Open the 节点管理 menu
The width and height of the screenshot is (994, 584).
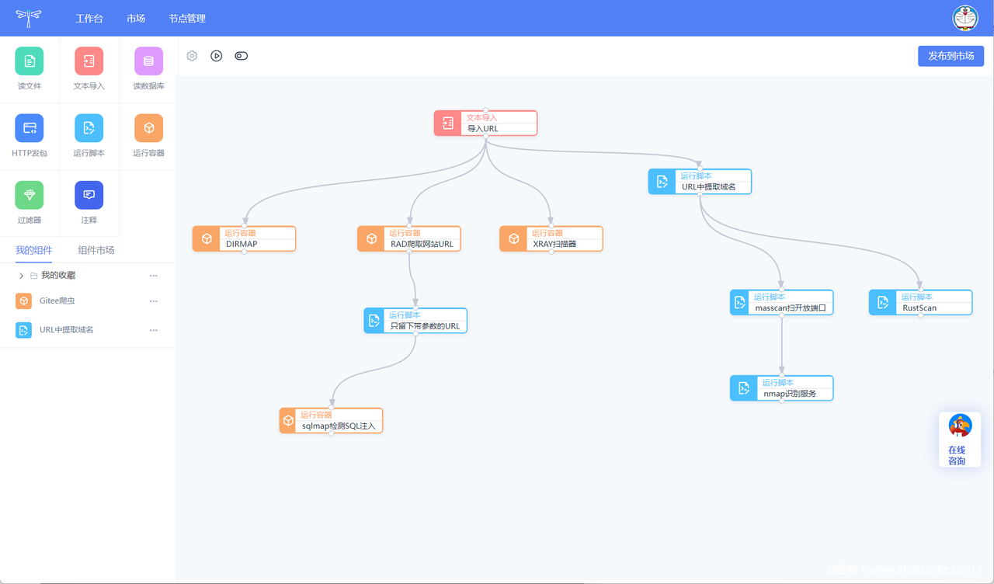tap(187, 18)
